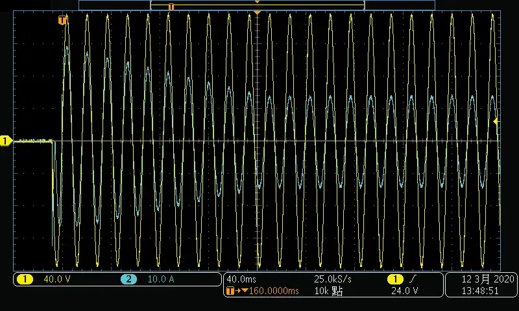The image size is (519, 311).
Task: Click the channel 1 ground reference marker
Action: point(6,141)
